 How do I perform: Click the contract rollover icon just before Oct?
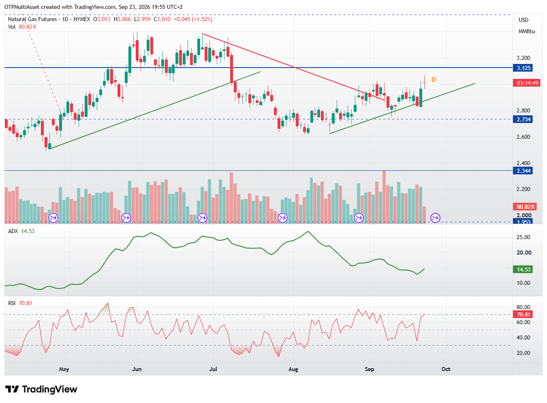435,218
